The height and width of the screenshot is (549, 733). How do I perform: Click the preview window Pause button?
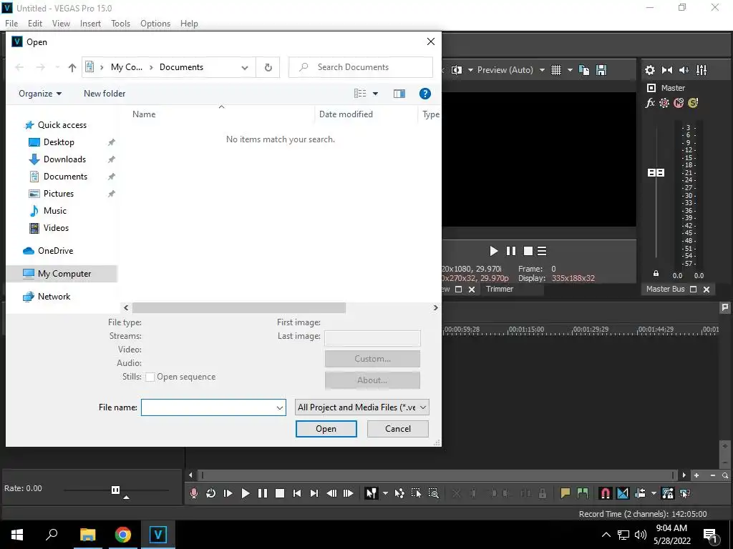[x=511, y=251]
